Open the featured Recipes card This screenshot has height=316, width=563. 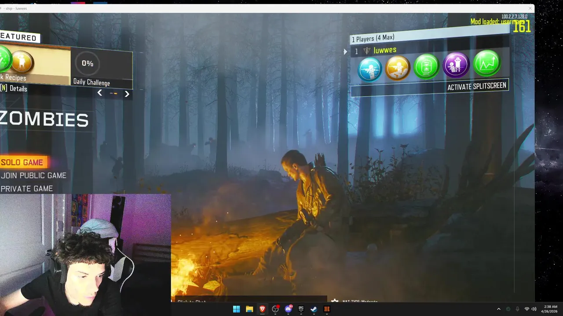[35, 64]
